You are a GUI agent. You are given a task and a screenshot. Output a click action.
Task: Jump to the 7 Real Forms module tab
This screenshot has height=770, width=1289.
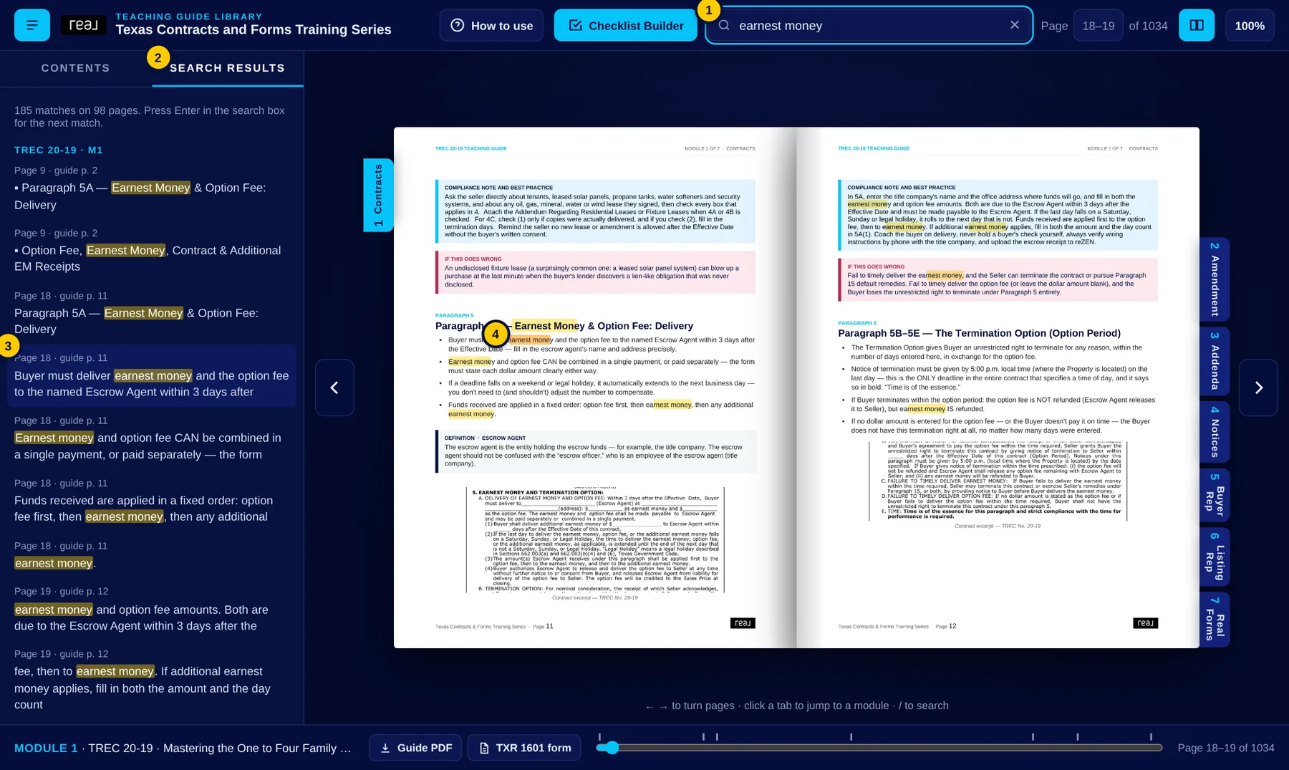click(1215, 620)
